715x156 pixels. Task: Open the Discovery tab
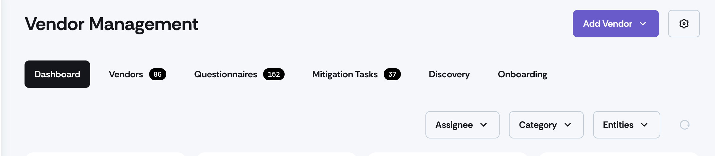coord(449,74)
